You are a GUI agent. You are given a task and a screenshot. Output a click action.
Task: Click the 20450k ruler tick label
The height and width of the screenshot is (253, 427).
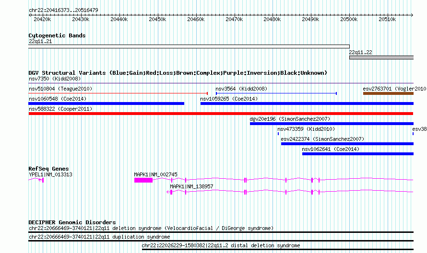pyautogui.click(x=157, y=19)
